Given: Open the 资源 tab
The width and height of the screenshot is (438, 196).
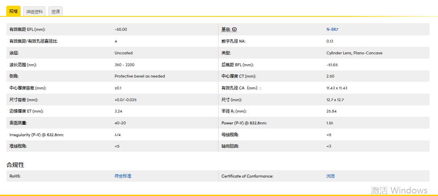Looking at the screenshot, I should coord(56,12).
